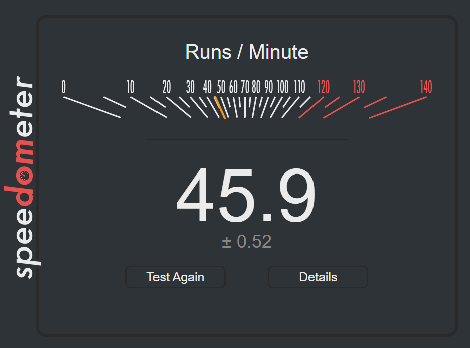Select the 45.9 score value
470x348 pixels.
(246, 195)
